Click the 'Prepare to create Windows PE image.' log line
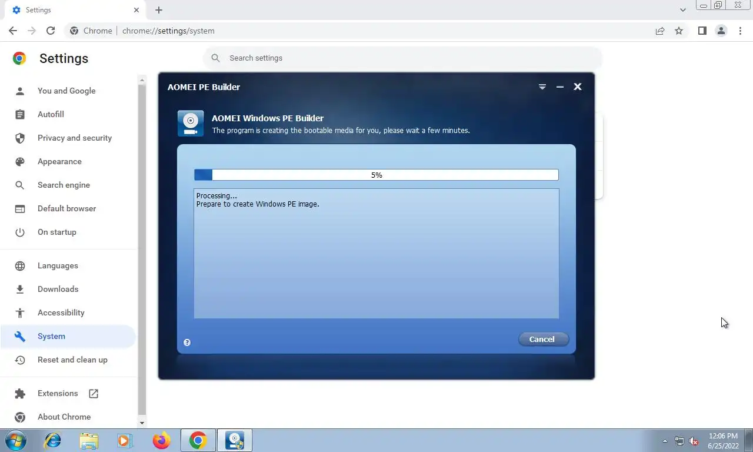The height and width of the screenshot is (452, 753). click(258, 204)
